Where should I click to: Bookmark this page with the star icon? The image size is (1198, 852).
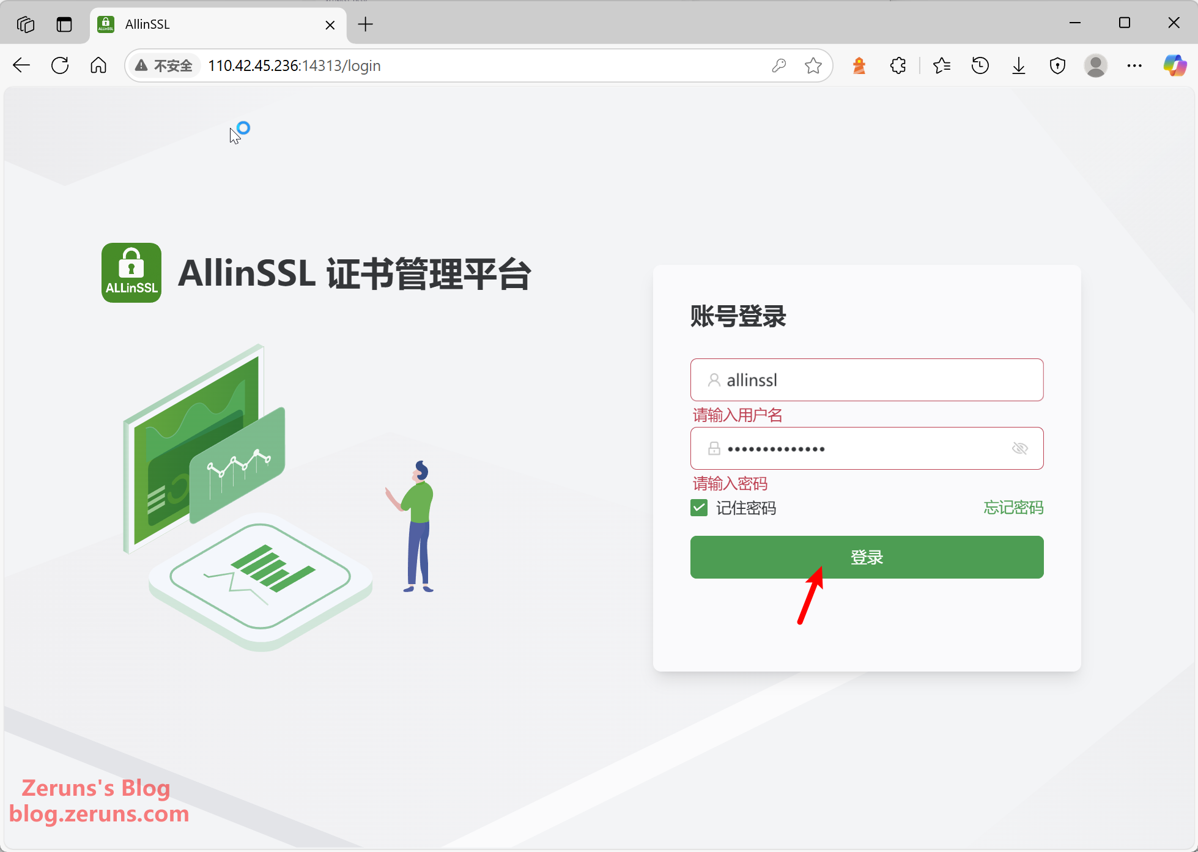pyautogui.click(x=813, y=65)
